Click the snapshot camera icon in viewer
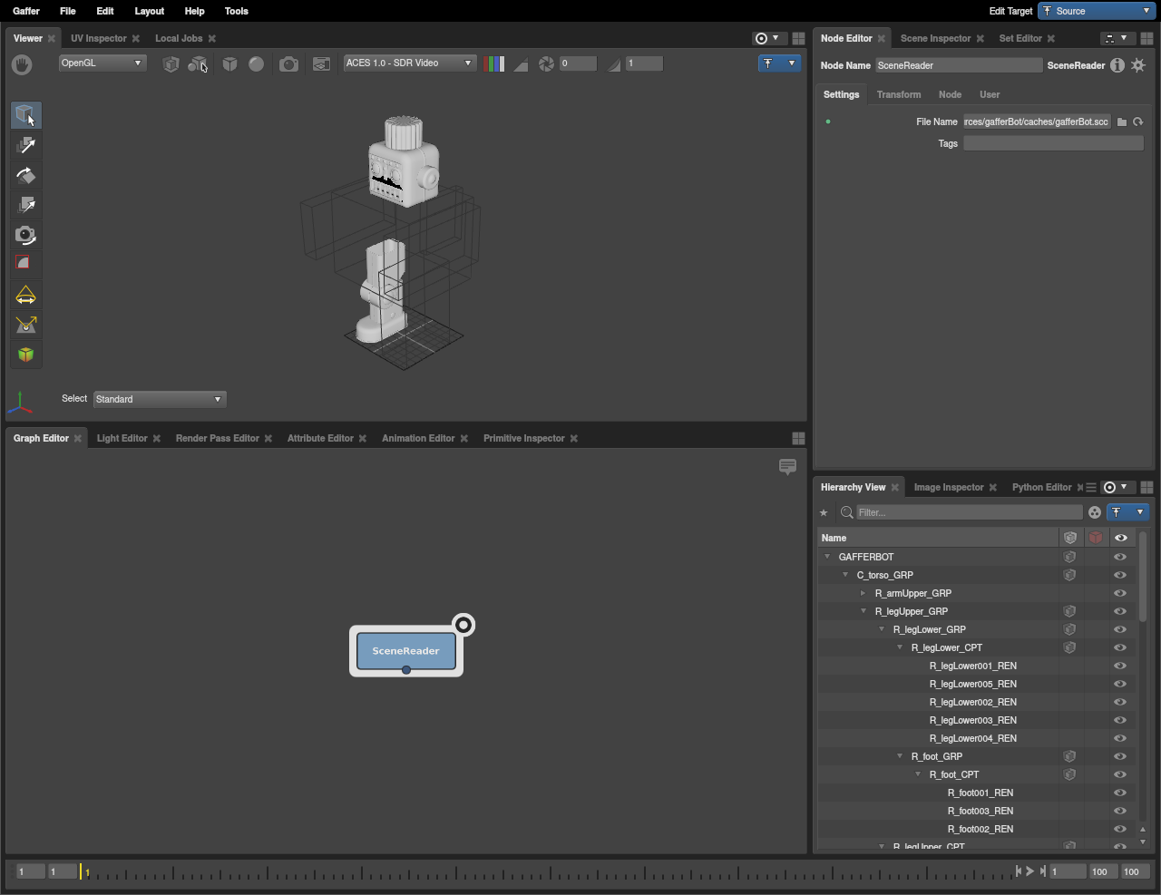The width and height of the screenshot is (1161, 895). (x=288, y=63)
